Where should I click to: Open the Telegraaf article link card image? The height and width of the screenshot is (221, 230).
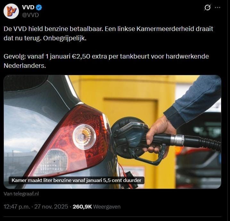tap(112, 132)
